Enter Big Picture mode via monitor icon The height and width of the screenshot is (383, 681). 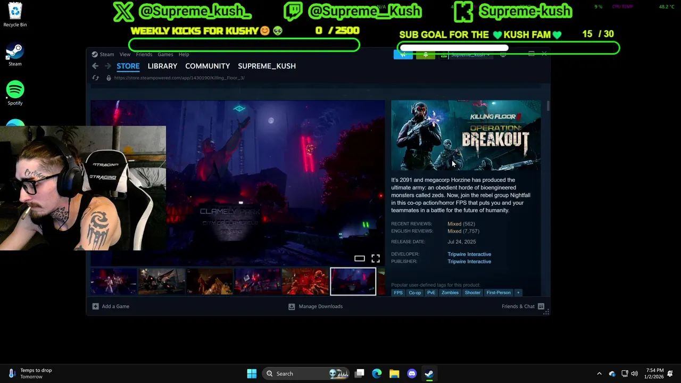[x=503, y=54]
